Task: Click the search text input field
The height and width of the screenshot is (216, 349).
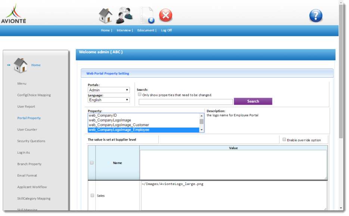Action: click(x=186, y=102)
